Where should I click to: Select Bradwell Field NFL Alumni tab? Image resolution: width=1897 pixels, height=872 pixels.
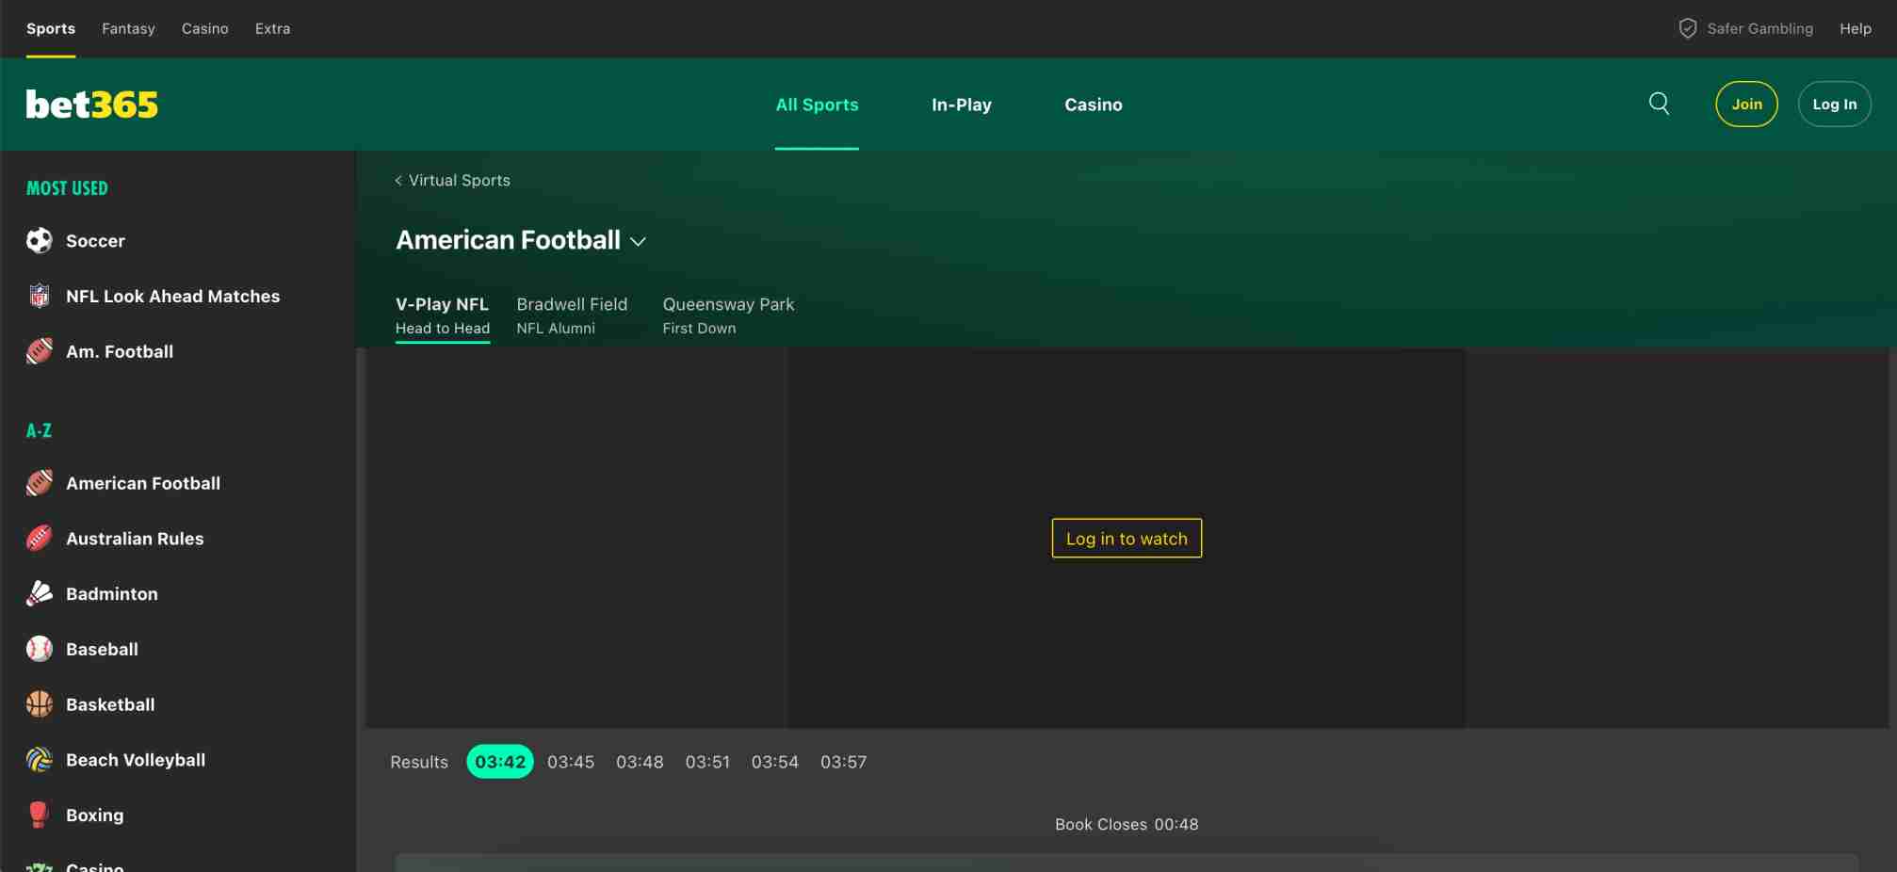click(x=572, y=315)
